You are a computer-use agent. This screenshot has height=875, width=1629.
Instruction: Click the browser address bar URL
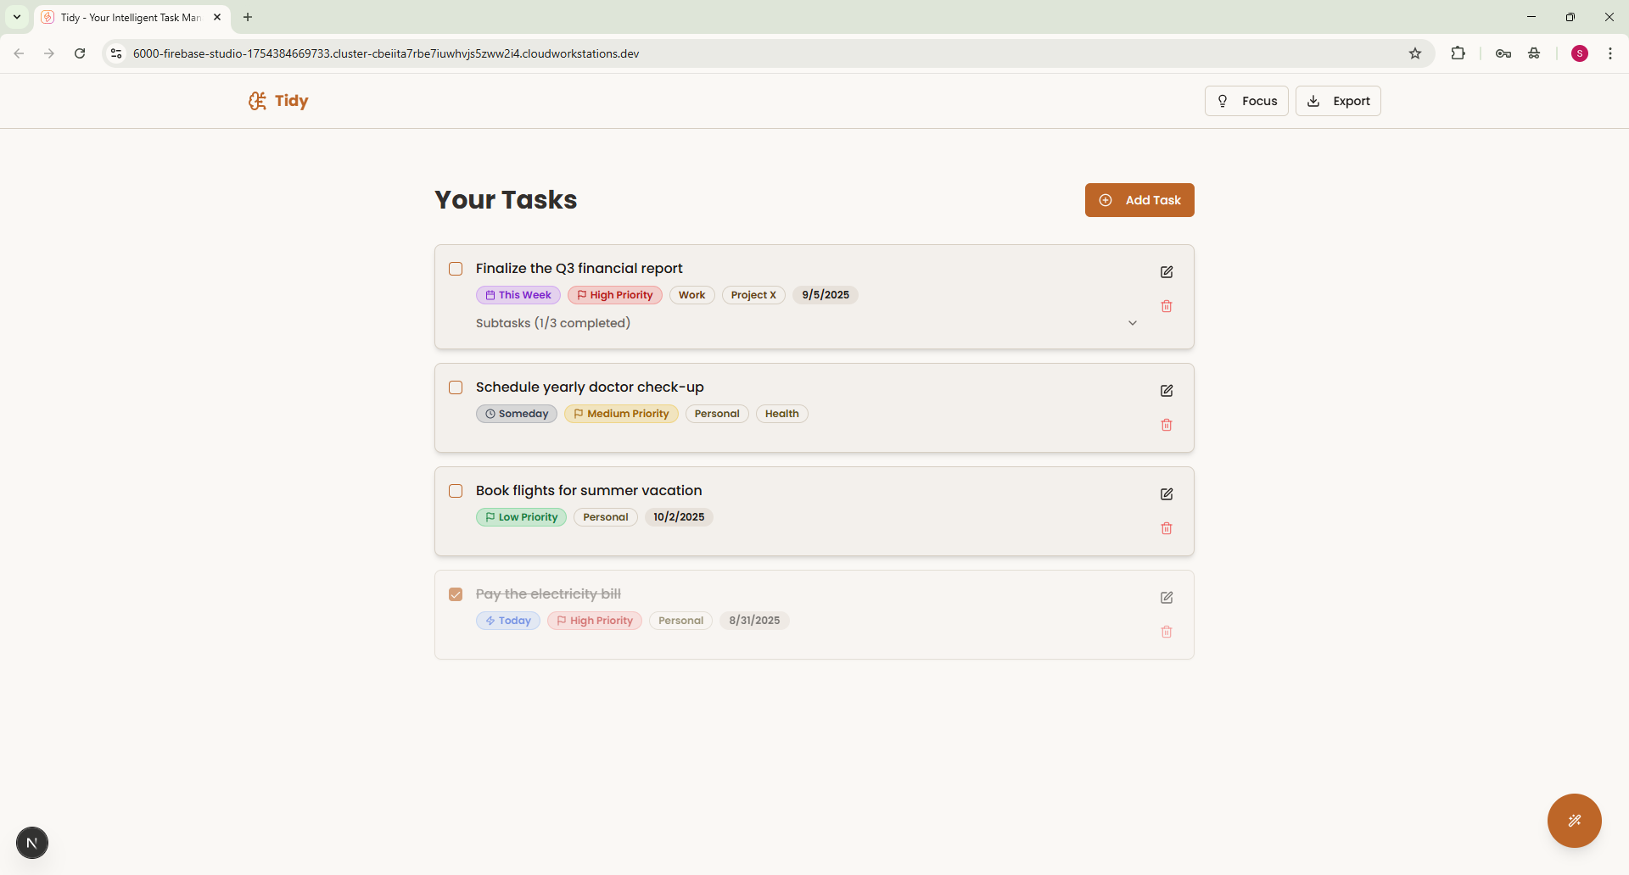[386, 53]
